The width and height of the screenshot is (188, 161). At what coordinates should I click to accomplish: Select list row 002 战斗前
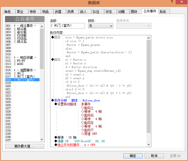click(x=22, y=29)
